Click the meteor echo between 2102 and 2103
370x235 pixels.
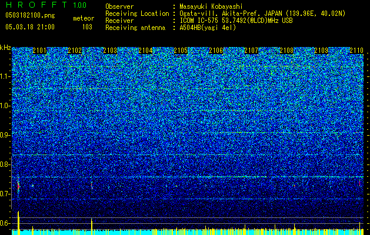coord(92,185)
